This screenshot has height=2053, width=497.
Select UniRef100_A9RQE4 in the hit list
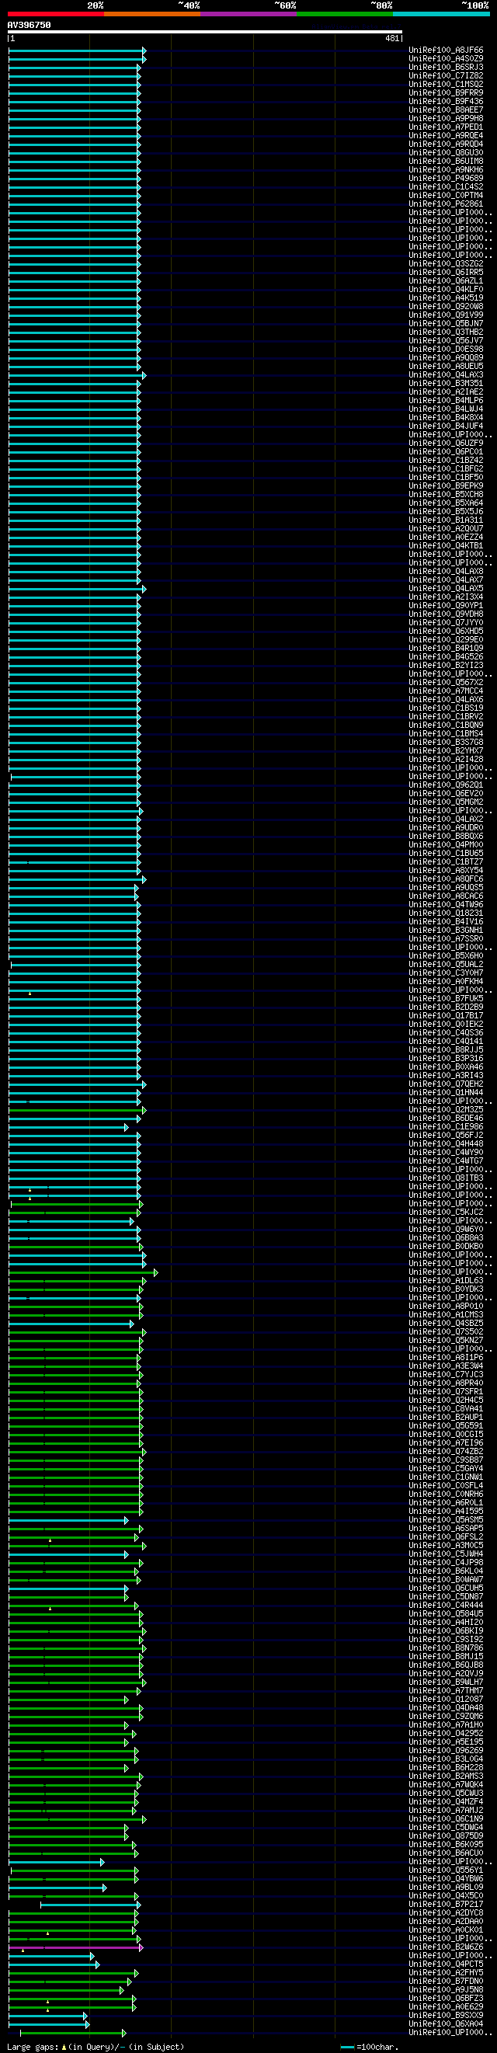coord(446,135)
